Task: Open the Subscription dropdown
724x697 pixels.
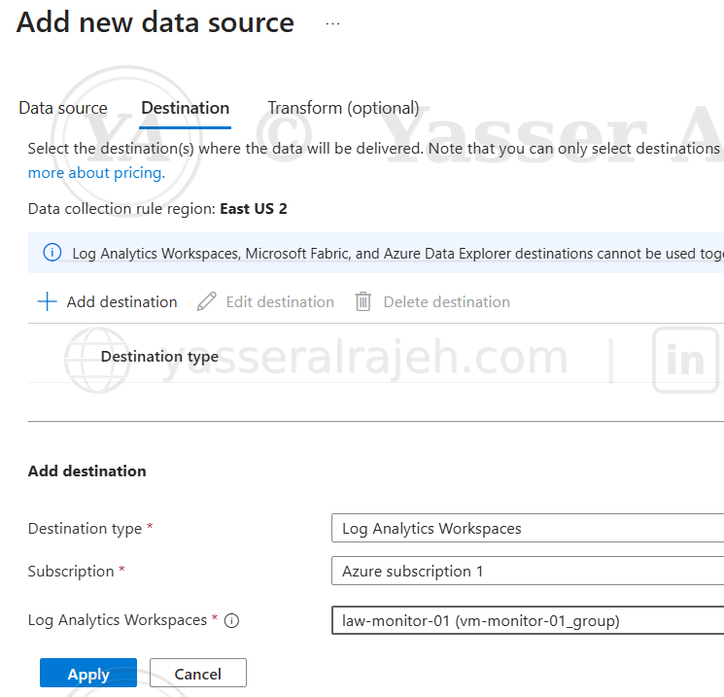Action: (528, 571)
